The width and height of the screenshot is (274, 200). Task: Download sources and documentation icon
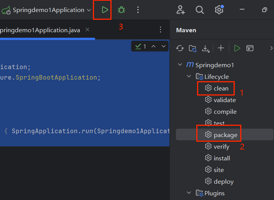coord(206,49)
